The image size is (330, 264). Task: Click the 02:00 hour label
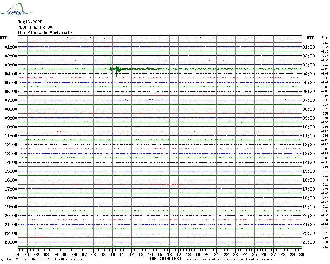tap(11, 56)
